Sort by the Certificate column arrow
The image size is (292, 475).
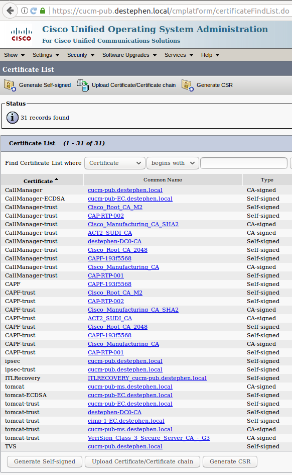(x=57, y=179)
